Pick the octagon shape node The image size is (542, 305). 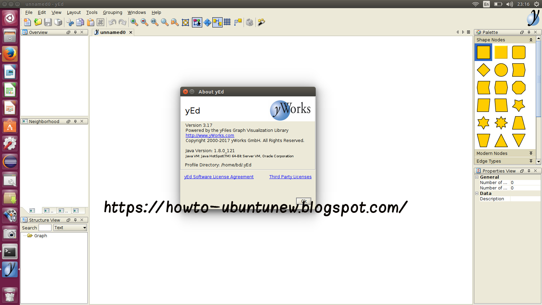[519, 88]
